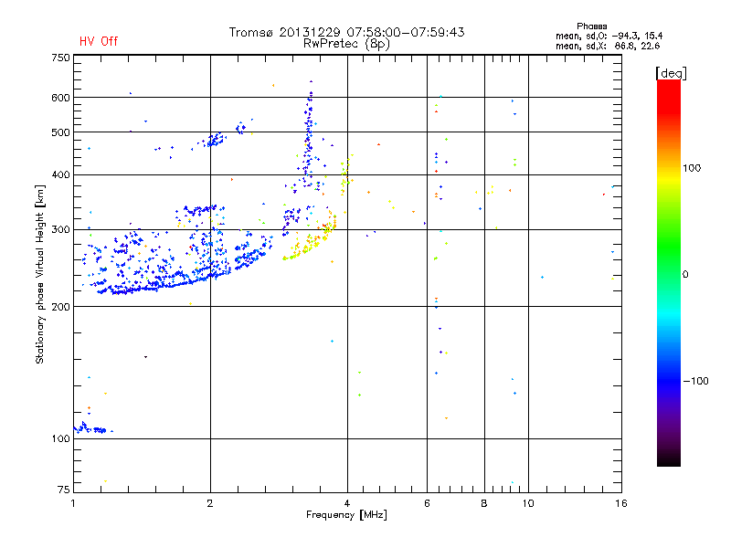Click the y-axis tick label "75"
731x548 pixels.
pos(64,490)
